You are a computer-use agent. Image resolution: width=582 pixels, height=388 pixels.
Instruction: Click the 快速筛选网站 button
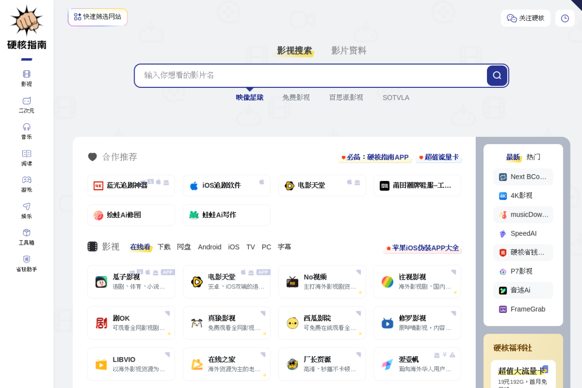click(98, 17)
